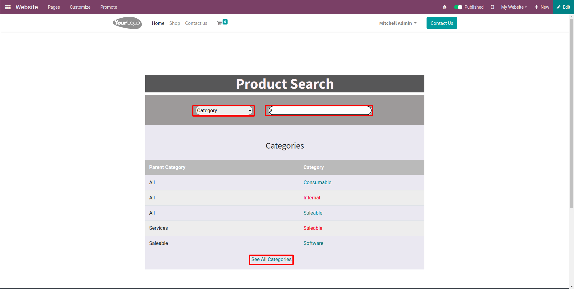Image resolution: width=574 pixels, height=289 pixels.
Task: Click the product search text field
Action: coord(320,111)
